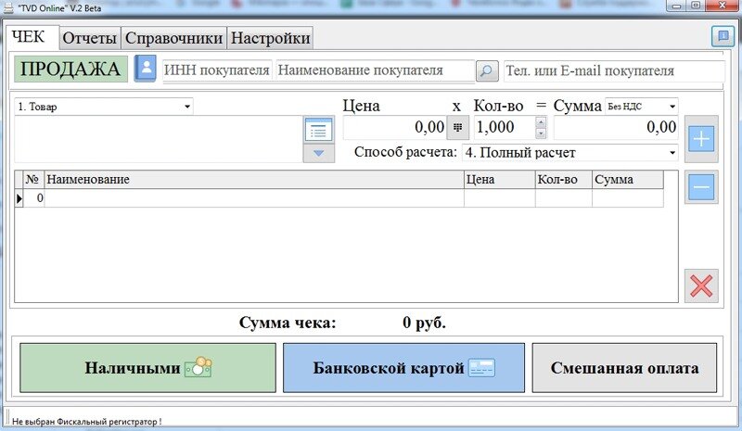Open the ЧЕК tab
742x431 pixels.
click(32, 37)
